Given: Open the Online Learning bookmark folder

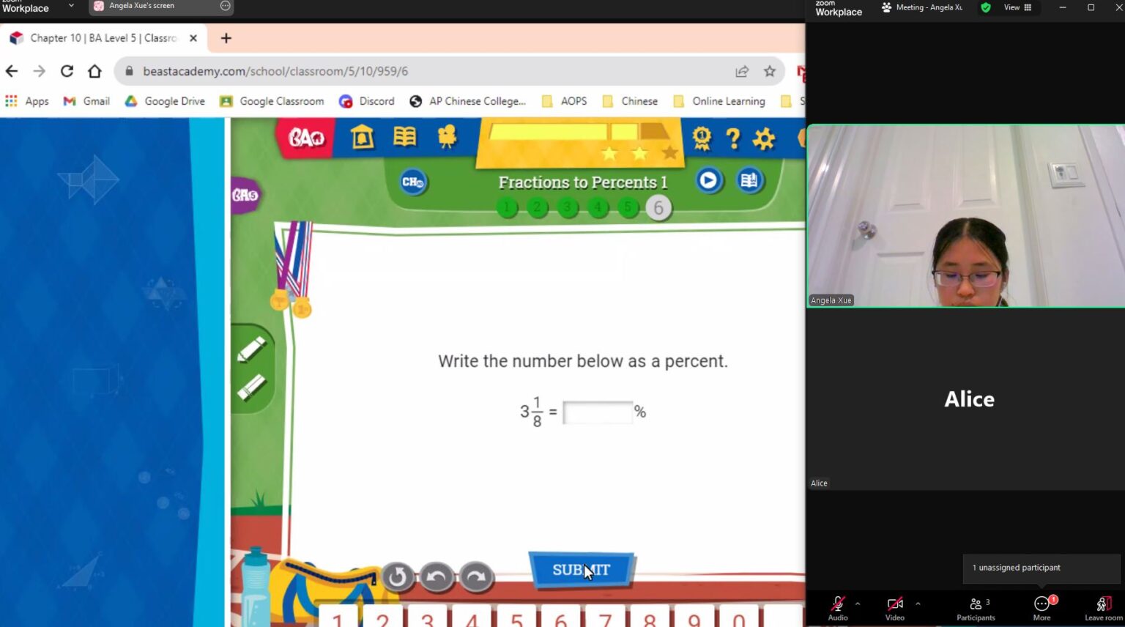Looking at the screenshot, I should click(x=719, y=101).
